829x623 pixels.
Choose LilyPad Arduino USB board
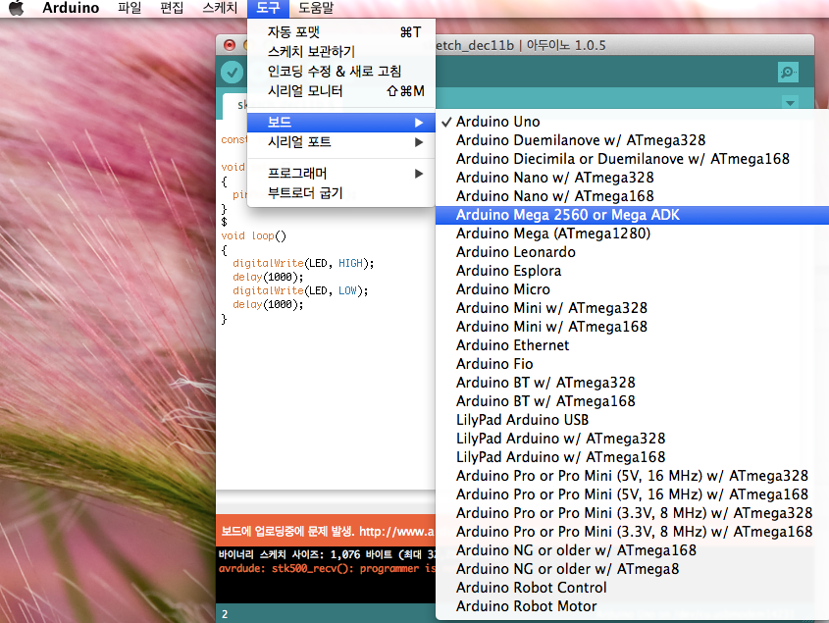click(x=633, y=420)
